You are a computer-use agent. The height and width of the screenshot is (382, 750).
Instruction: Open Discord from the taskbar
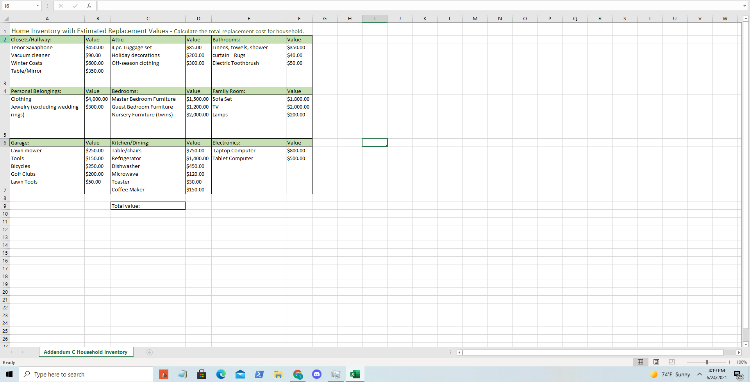tap(317, 374)
